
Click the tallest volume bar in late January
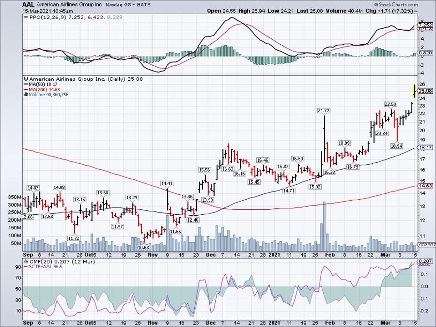[x=324, y=227]
